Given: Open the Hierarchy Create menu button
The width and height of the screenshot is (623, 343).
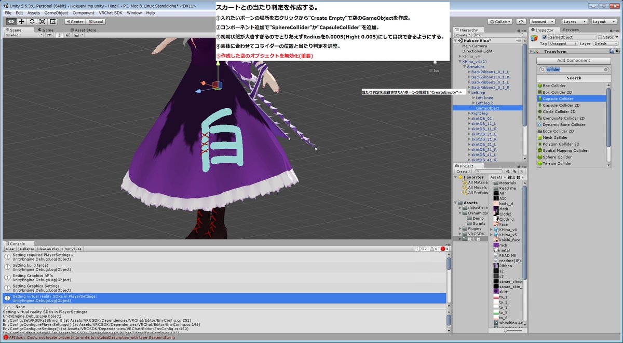Looking at the screenshot, I should click(462, 35).
